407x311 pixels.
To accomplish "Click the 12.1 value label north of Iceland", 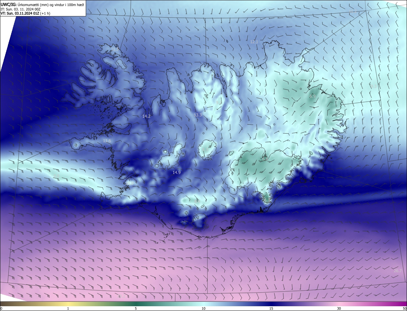I will [254, 42].
